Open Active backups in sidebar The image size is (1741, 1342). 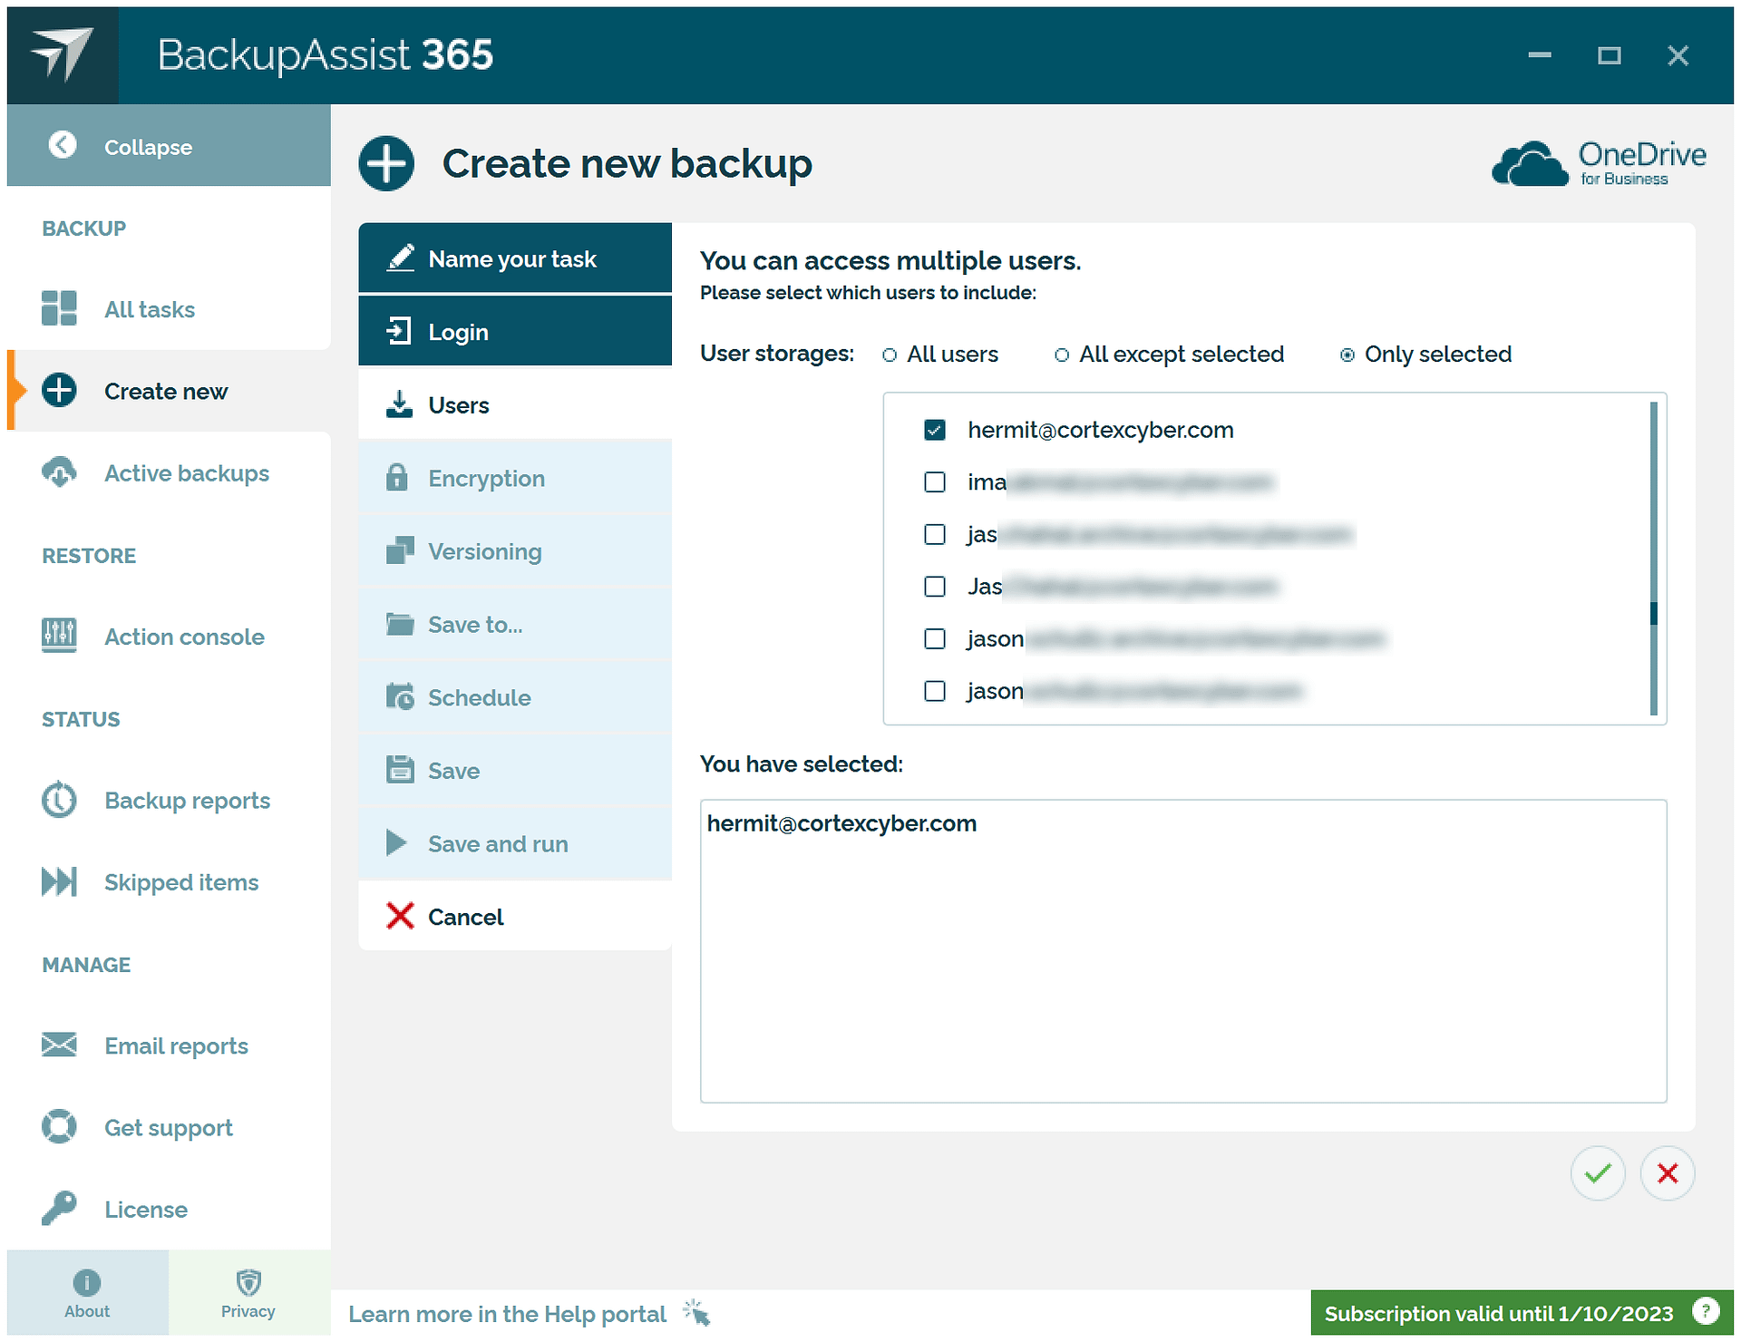coord(186,473)
